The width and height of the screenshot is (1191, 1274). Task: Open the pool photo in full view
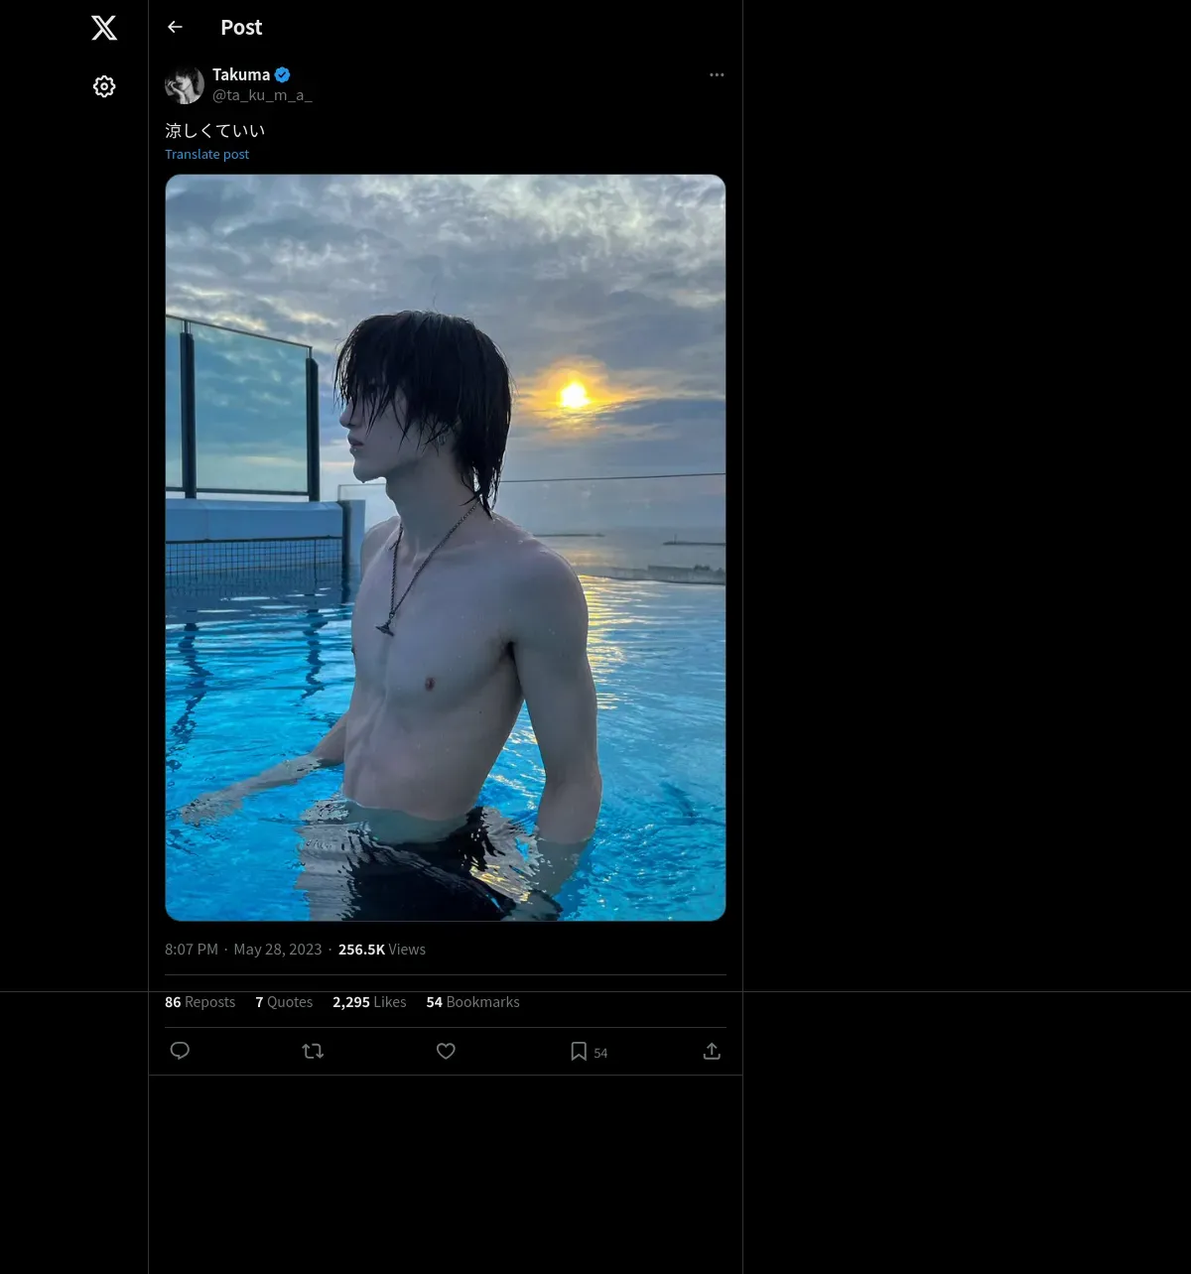click(446, 548)
